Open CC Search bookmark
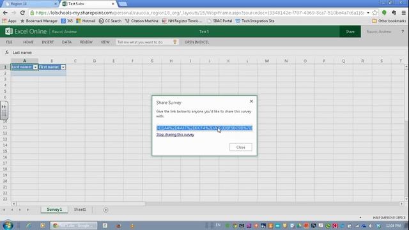The image size is (409, 230). click(110, 21)
